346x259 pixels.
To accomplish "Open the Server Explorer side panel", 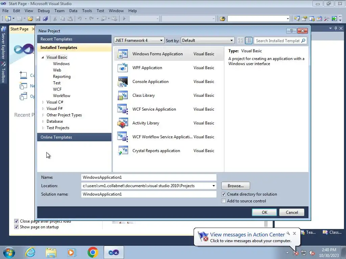I will tap(3, 43).
